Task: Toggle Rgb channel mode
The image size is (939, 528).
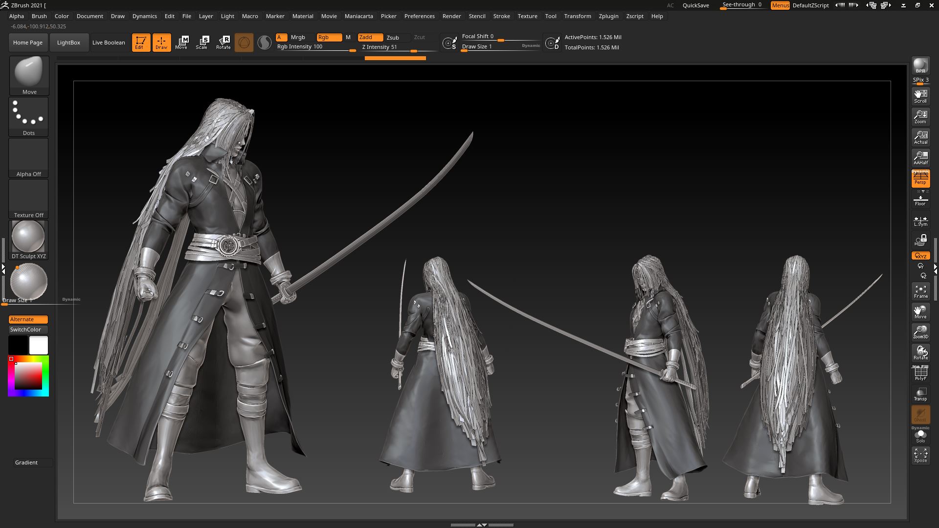Action: (x=329, y=37)
